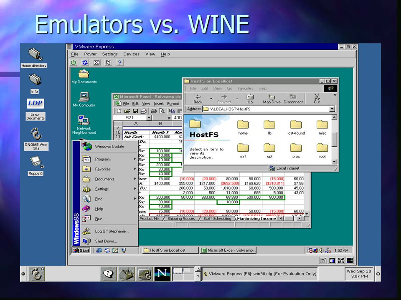Click the VMware power button icon
Screen dimensions: 401x300
click(x=74, y=62)
